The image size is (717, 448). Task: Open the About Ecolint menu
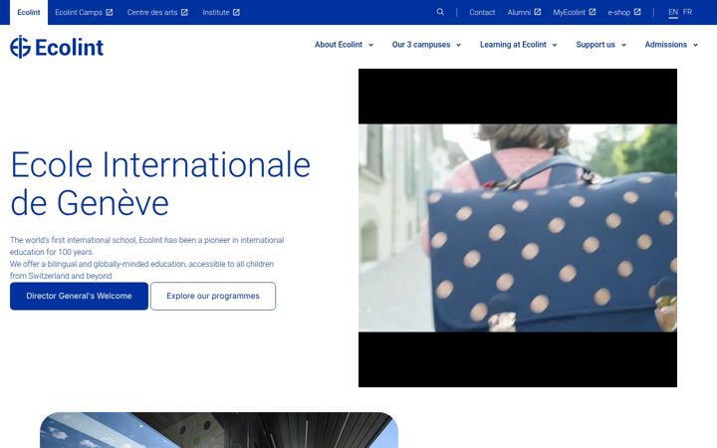coord(339,45)
